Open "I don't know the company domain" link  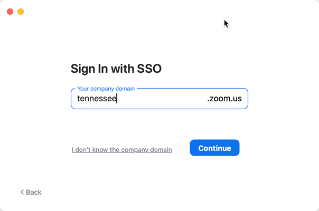(x=122, y=150)
